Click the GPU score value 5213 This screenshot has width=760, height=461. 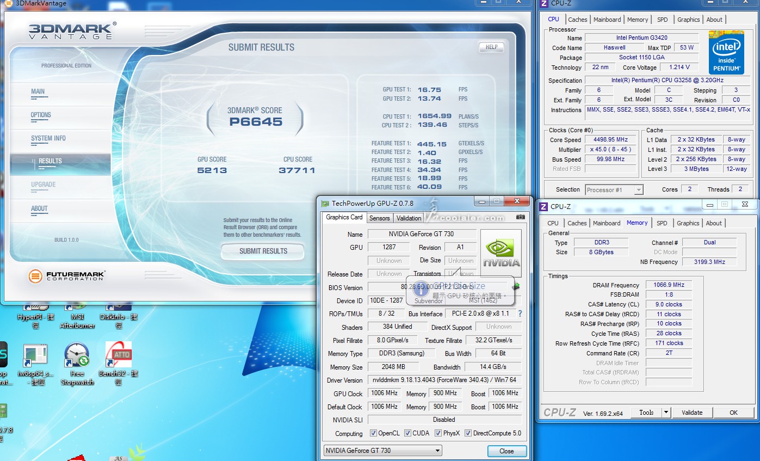pyautogui.click(x=212, y=170)
